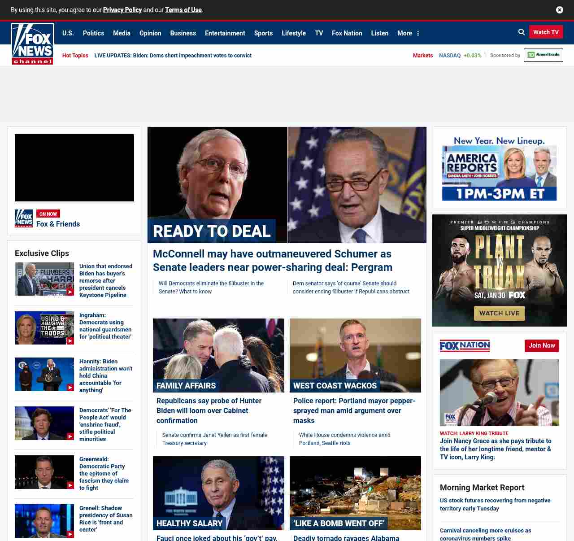
Task: Open the Politics menu item
Action: [93, 33]
